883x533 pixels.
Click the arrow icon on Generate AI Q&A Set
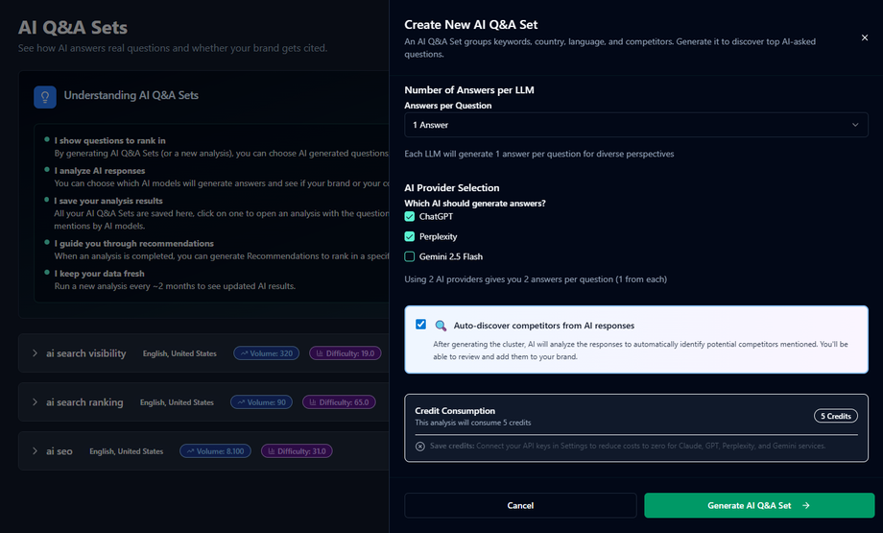click(806, 505)
